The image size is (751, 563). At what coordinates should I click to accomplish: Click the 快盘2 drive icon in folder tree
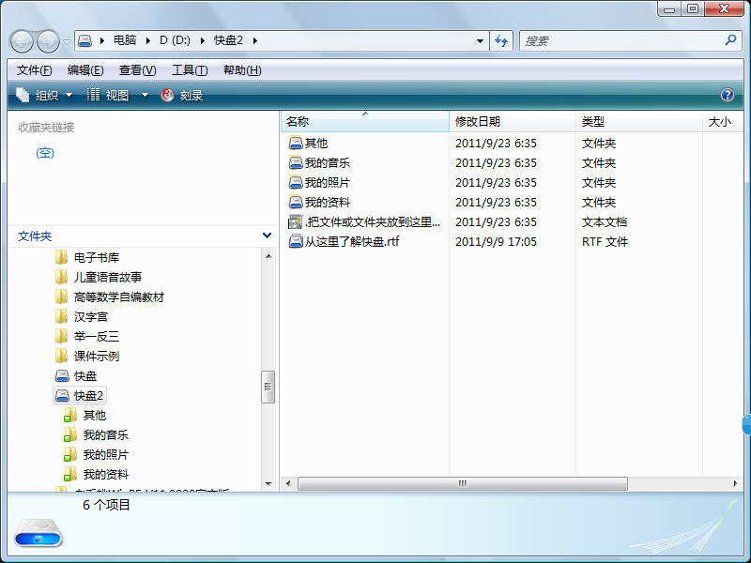(62, 395)
